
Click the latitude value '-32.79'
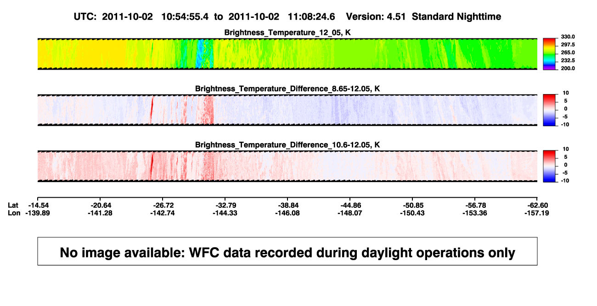click(226, 205)
